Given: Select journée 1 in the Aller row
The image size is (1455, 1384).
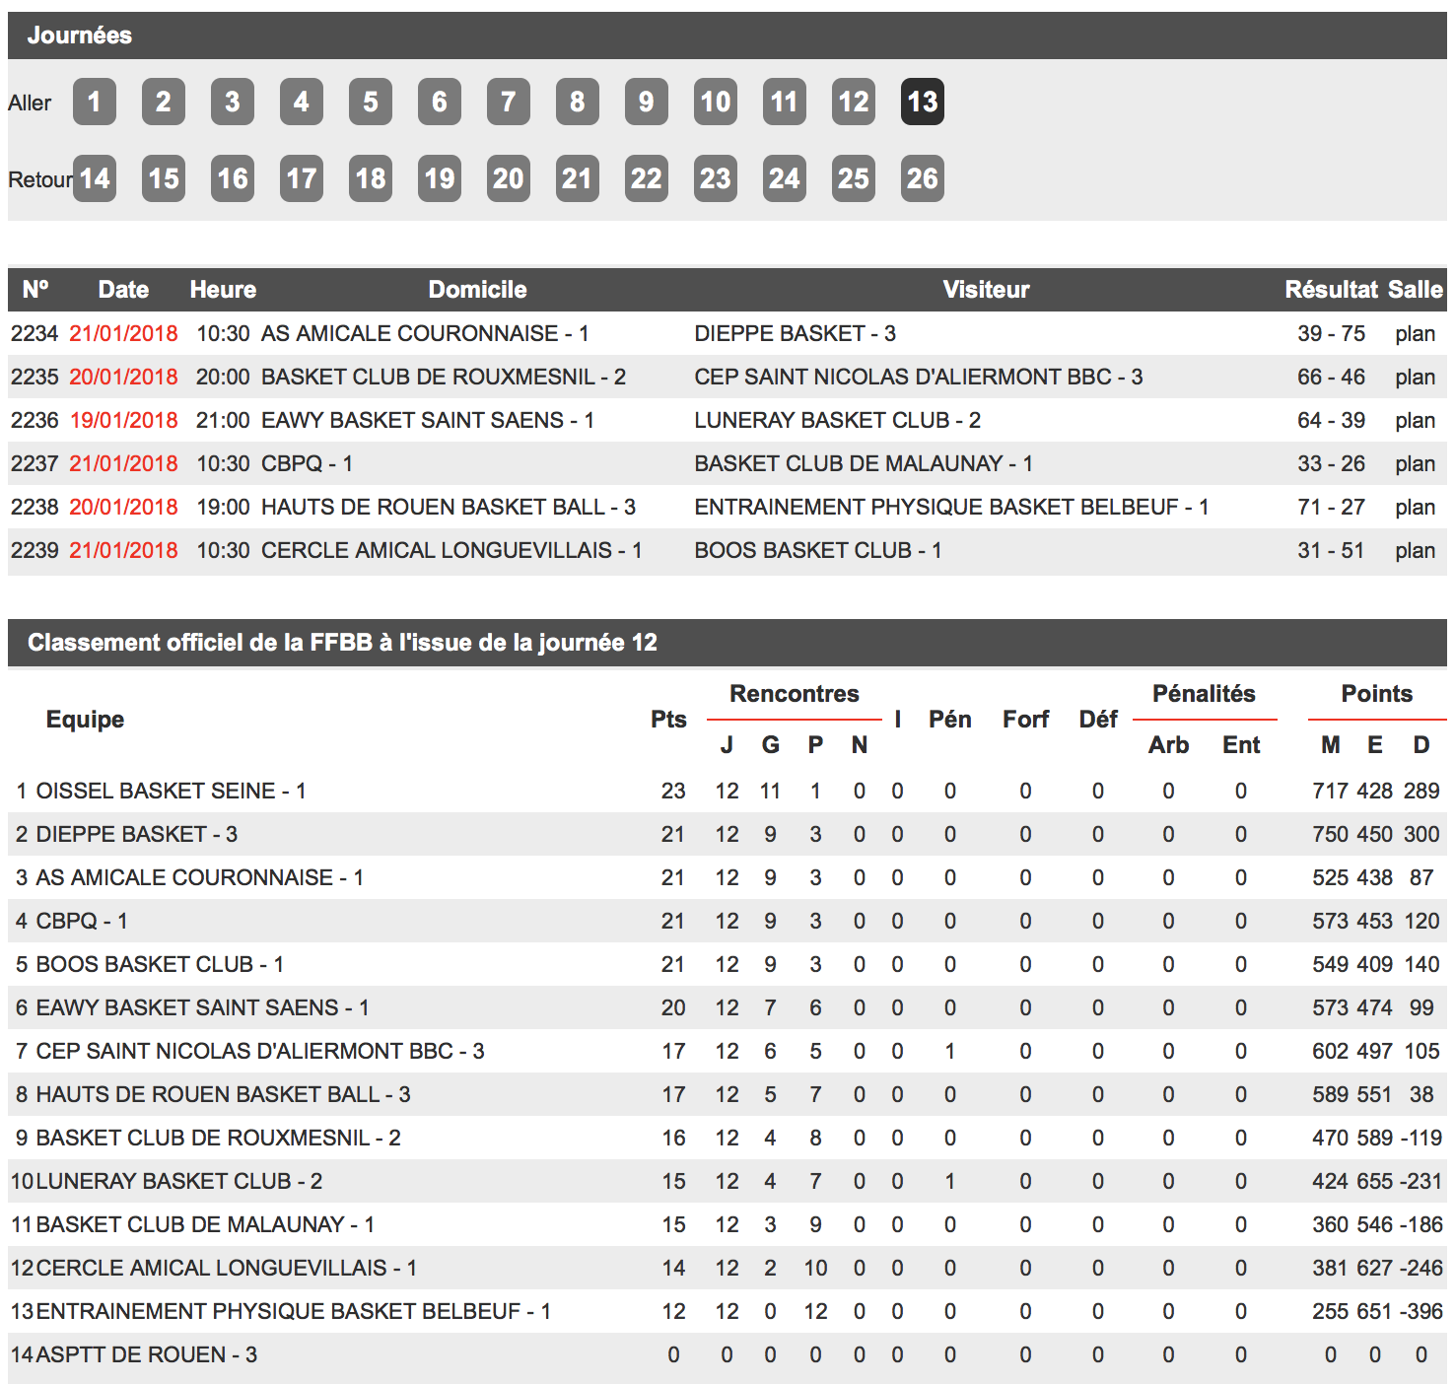Looking at the screenshot, I should click(95, 102).
